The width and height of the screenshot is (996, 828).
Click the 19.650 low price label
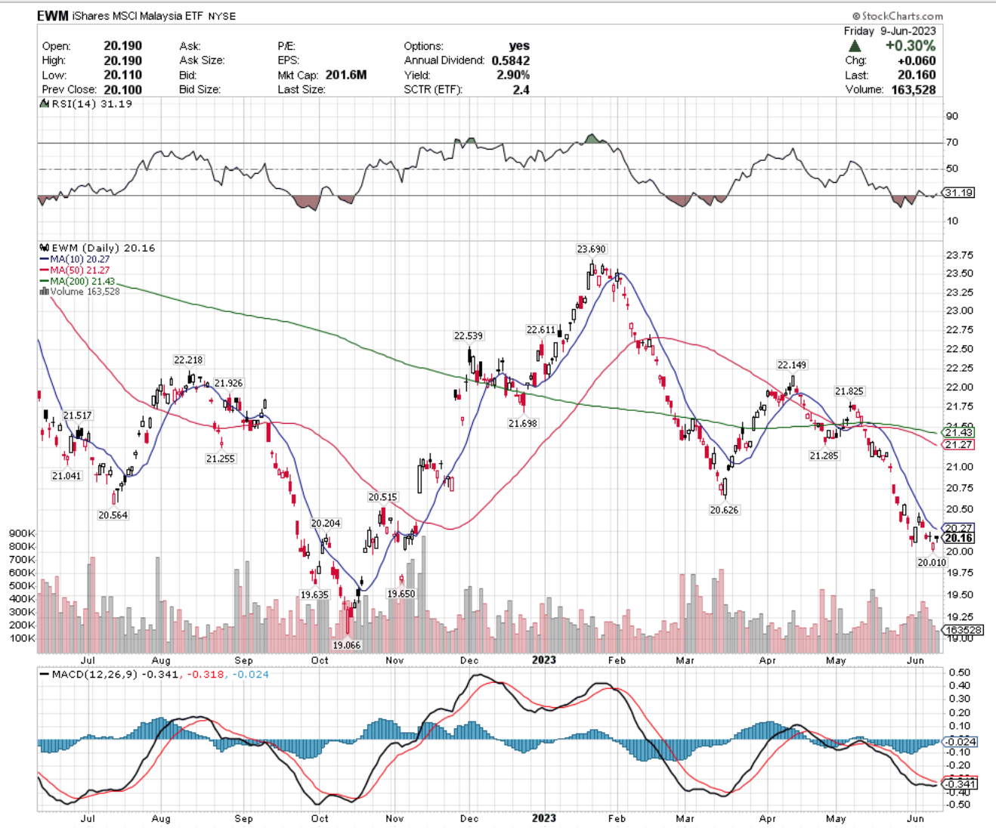click(x=401, y=594)
